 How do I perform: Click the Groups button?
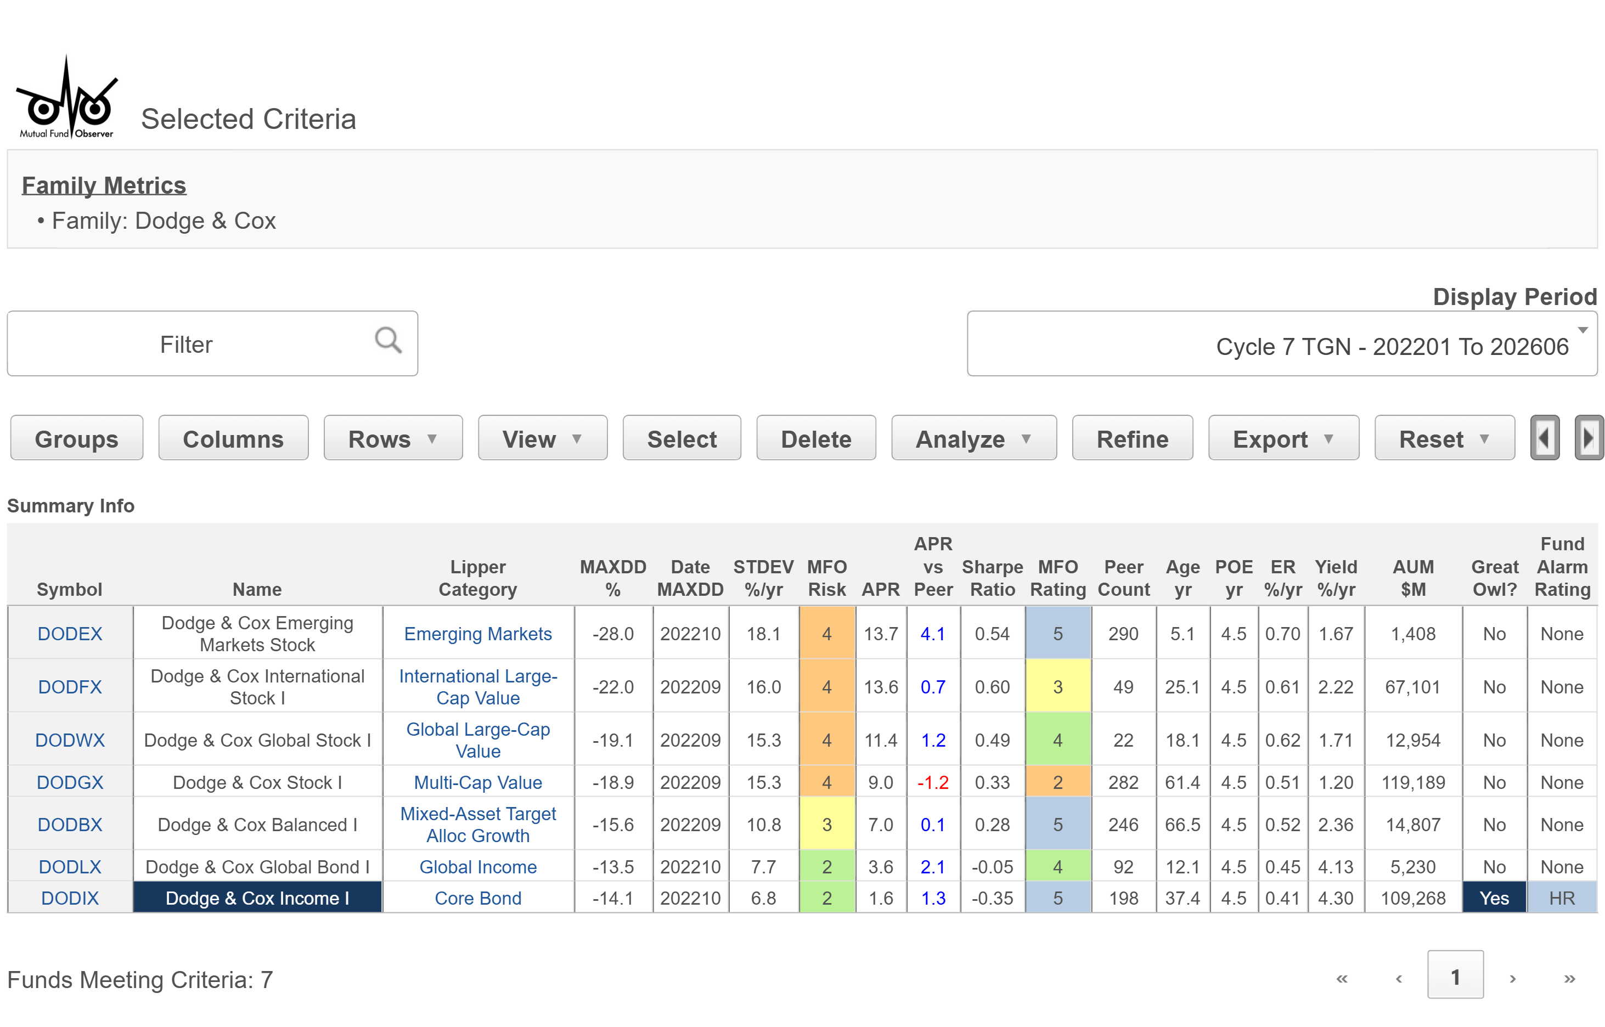point(77,438)
